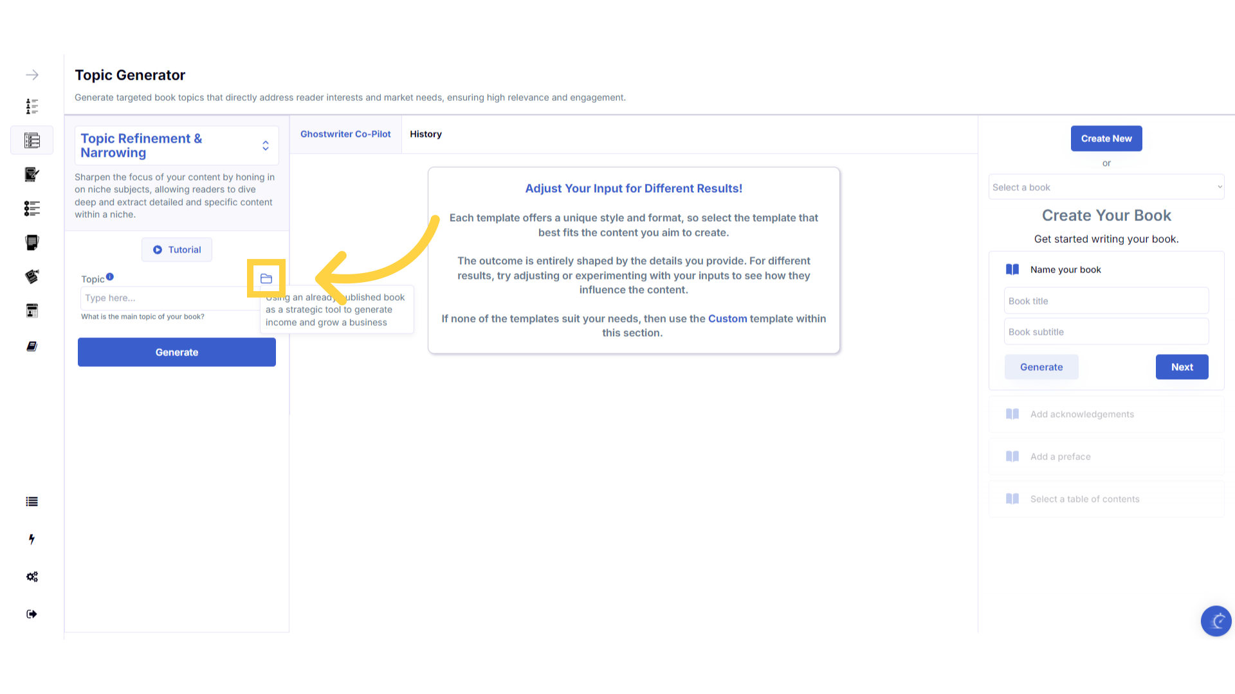Open the folder icon beside Topic

pos(266,278)
